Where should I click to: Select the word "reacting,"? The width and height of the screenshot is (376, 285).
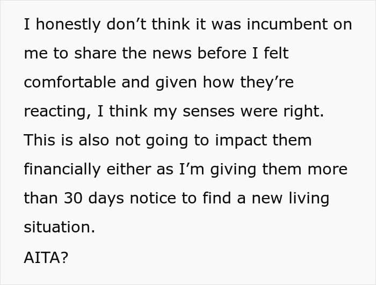pyautogui.click(x=57, y=112)
